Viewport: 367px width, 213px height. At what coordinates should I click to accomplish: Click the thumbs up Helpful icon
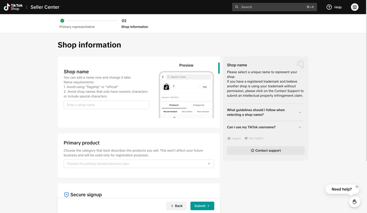[x=229, y=138]
